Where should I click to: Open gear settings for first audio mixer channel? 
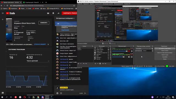pos(132,51)
